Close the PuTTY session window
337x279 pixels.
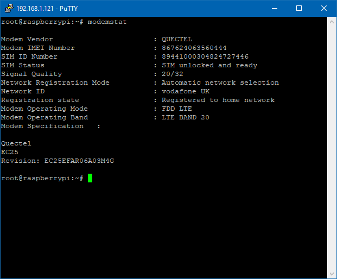(x=324, y=8)
